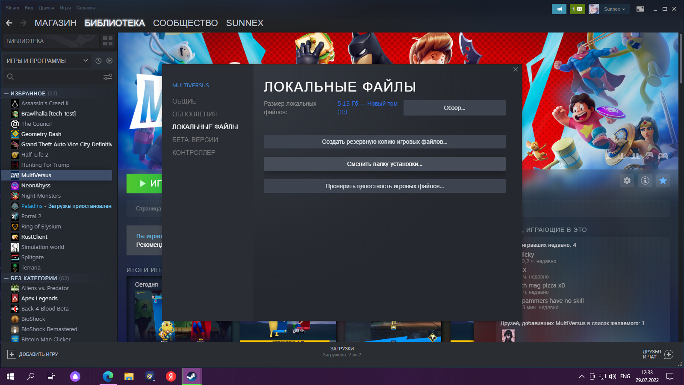This screenshot has width=684, height=385.
Task: Collapse the БЕЗ КАТЕГОРИИ category
Action: 6,278
